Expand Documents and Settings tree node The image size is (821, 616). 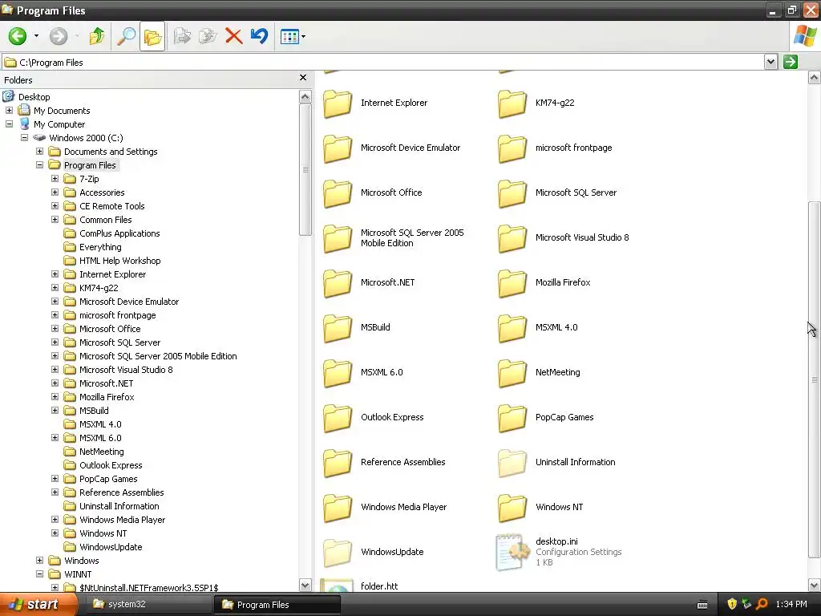39,152
